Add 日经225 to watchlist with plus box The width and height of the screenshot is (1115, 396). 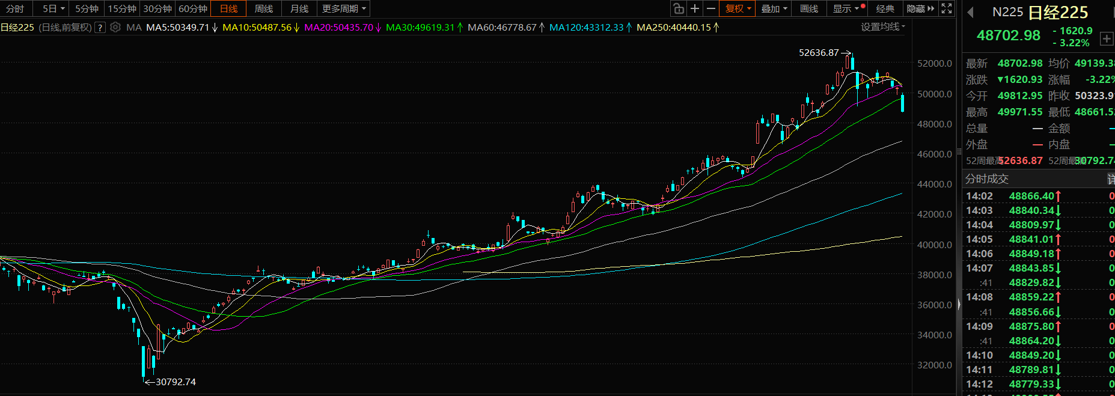click(1106, 38)
